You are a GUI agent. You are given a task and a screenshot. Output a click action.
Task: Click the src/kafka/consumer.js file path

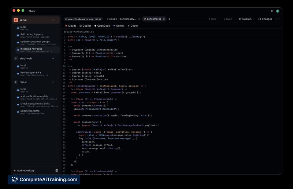[x=79, y=32]
